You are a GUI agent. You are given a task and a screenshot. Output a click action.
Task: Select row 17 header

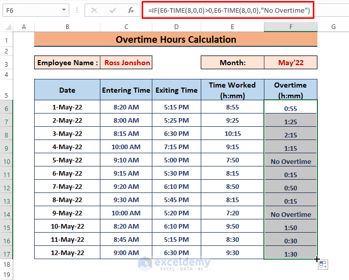(x=7, y=254)
